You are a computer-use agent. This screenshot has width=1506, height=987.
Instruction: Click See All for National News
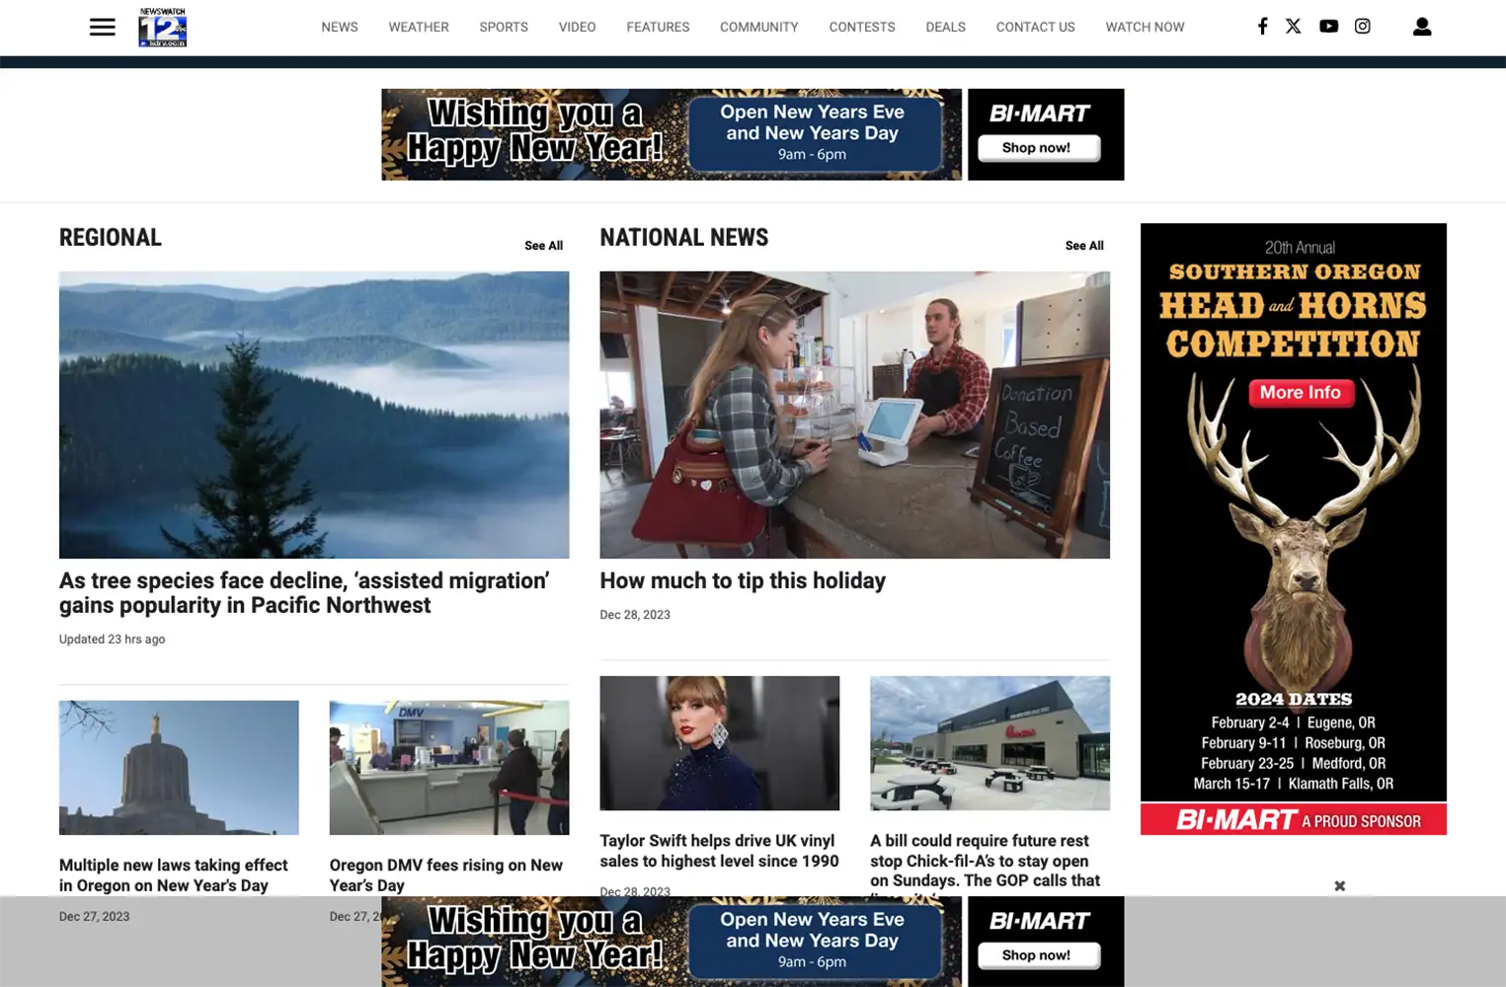[1084, 246]
